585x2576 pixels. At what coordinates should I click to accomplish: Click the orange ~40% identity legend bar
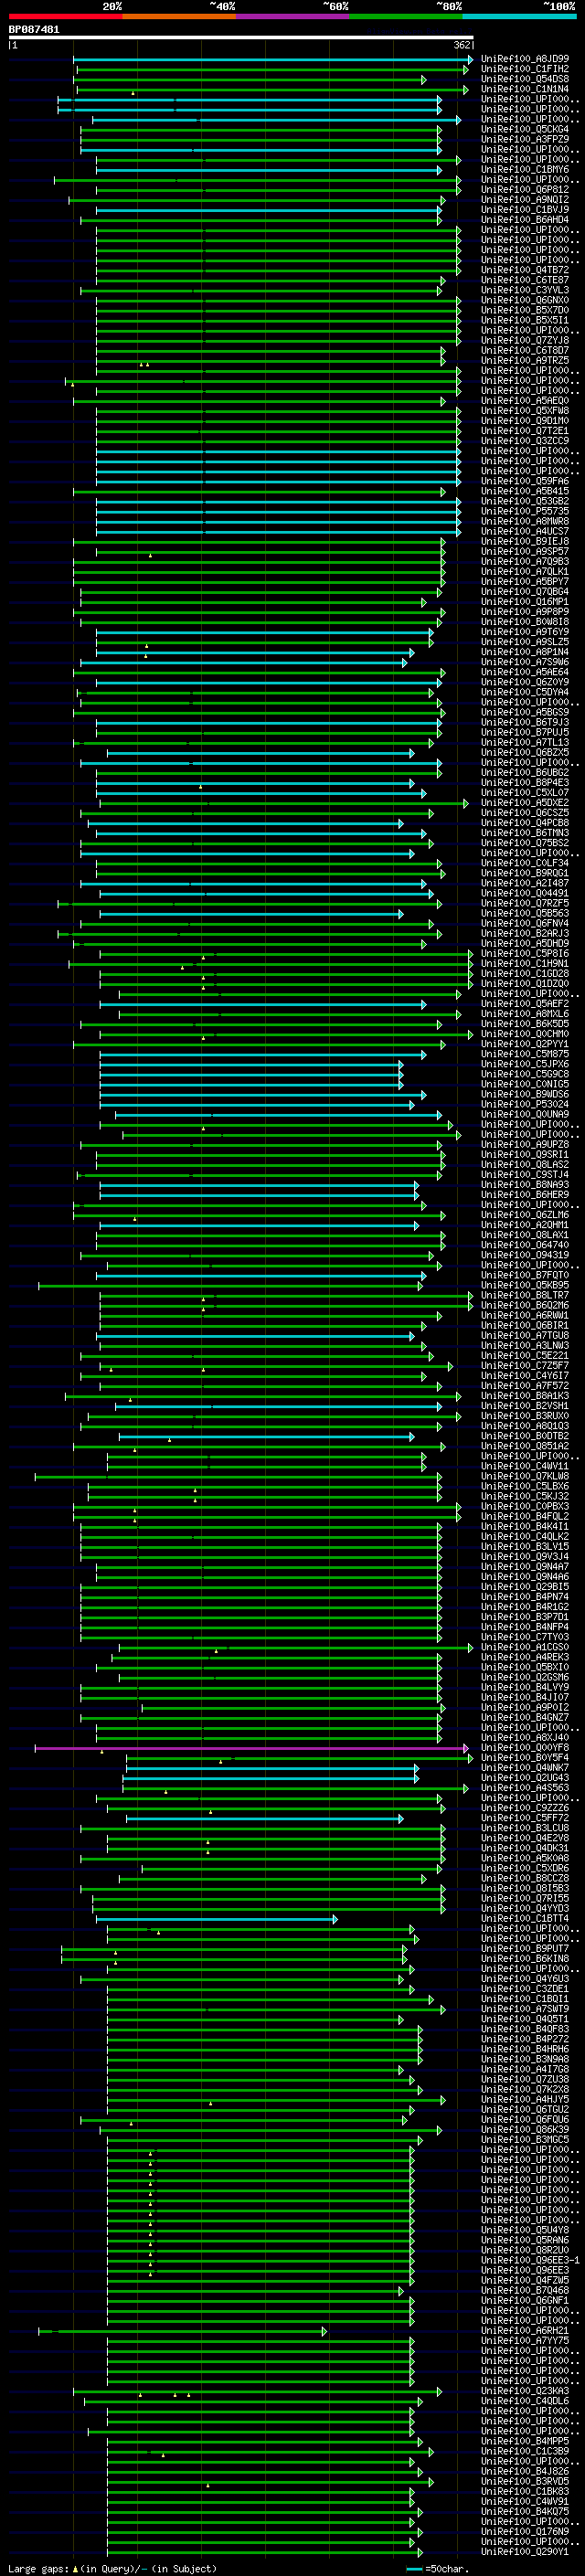pos(179,16)
